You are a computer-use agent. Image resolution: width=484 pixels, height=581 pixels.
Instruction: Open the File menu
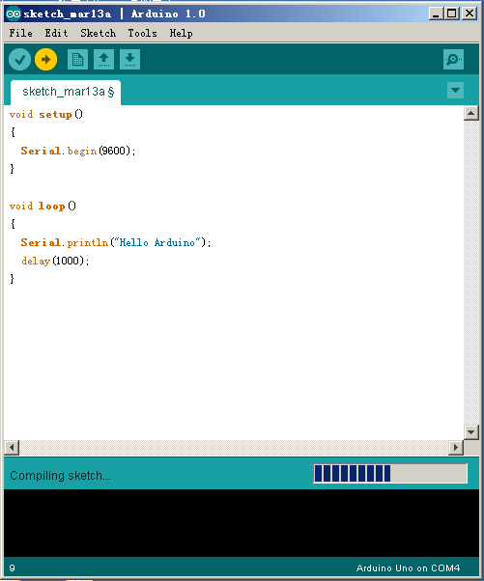click(x=20, y=33)
